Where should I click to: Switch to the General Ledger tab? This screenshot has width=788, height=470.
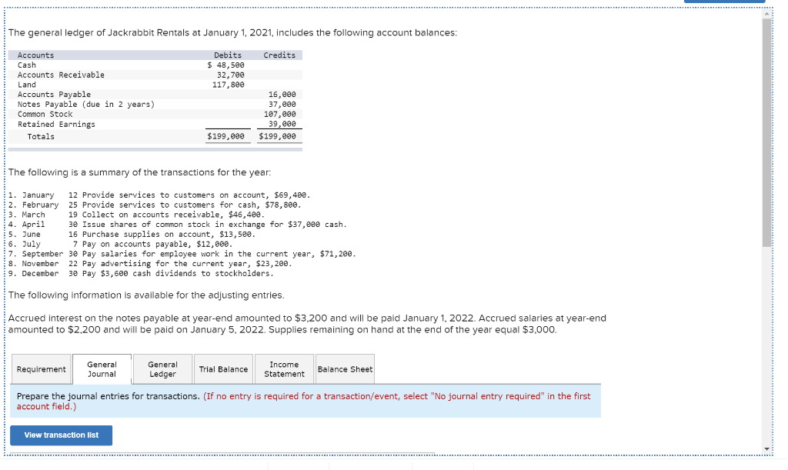162,368
